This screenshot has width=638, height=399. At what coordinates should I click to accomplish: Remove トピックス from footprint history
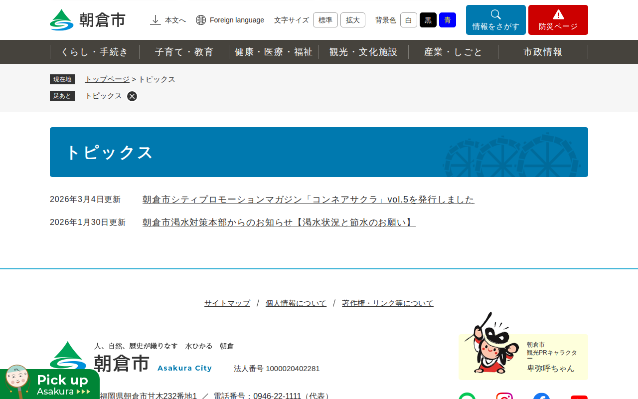click(132, 96)
